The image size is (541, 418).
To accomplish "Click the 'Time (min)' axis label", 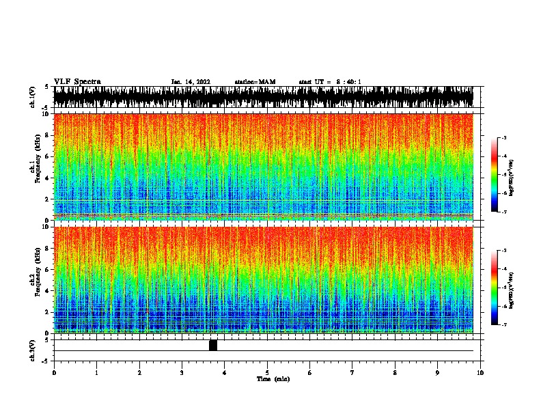I will [273, 379].
